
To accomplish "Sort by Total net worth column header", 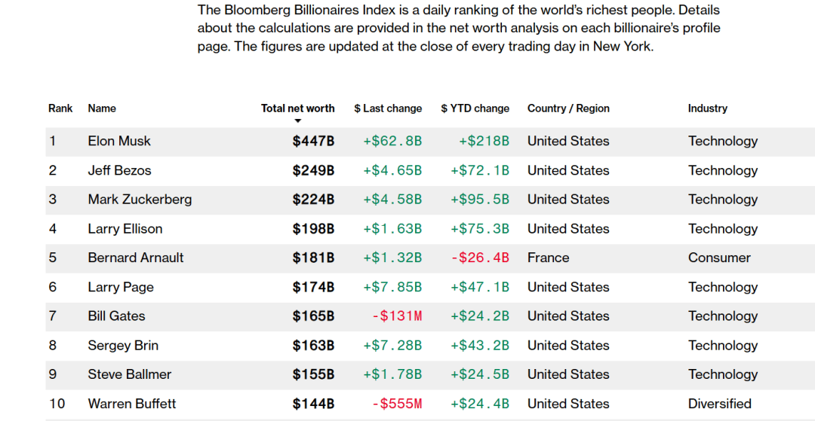I will pyautogui.click(x=298, y=108).
